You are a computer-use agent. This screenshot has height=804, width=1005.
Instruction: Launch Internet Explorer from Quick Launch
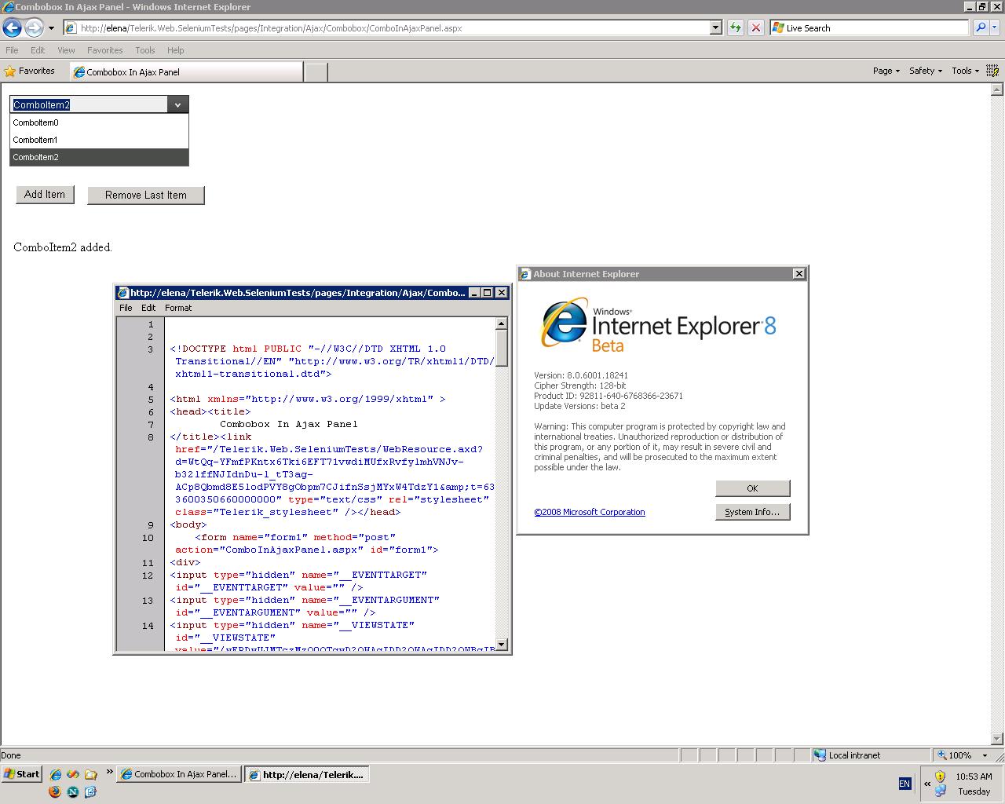(56, 774)
